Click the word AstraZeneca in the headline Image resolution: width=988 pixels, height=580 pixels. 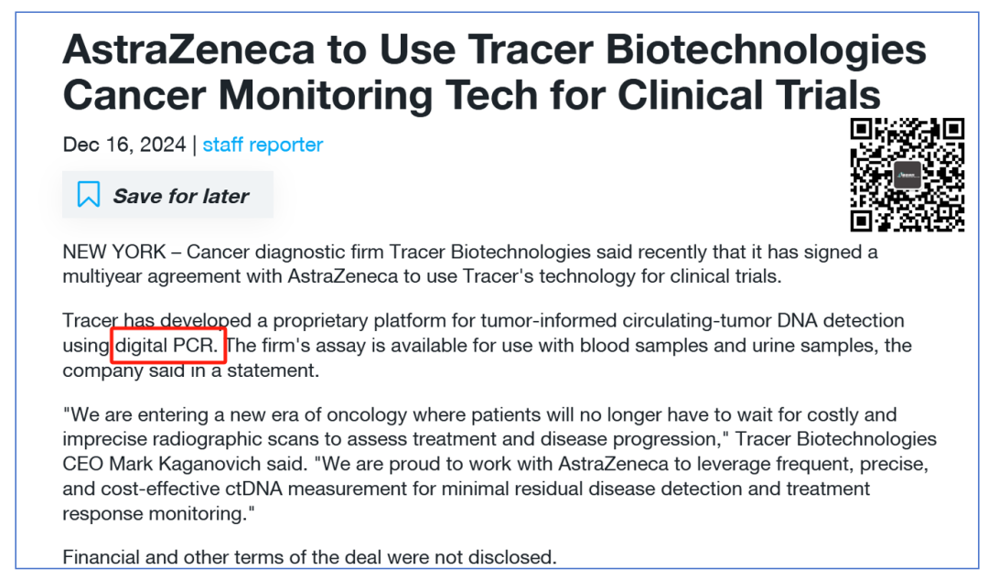(189, 51)
